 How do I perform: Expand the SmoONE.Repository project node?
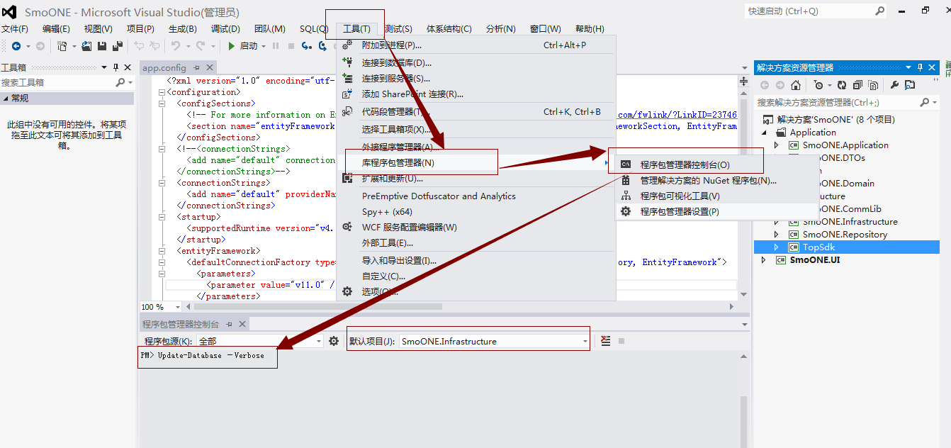point(776,235)
